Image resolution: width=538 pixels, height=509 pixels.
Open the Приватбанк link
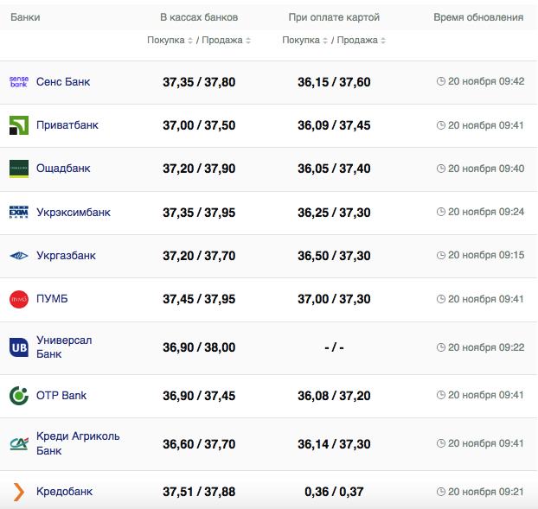pyautogui.click(x=67, y=125)
